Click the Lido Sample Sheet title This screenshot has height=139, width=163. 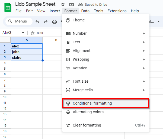(x=35, y=4)
